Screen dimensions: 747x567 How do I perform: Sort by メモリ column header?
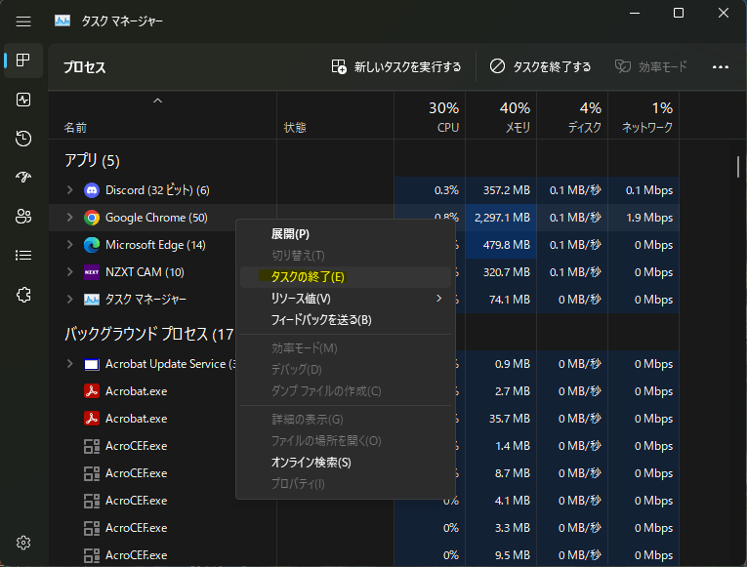click(501, 117)
